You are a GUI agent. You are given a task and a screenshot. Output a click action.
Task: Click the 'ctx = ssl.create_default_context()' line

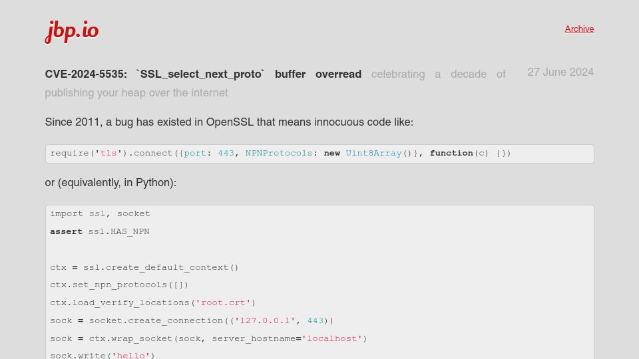pyautogui.click(x=144, y=267)
